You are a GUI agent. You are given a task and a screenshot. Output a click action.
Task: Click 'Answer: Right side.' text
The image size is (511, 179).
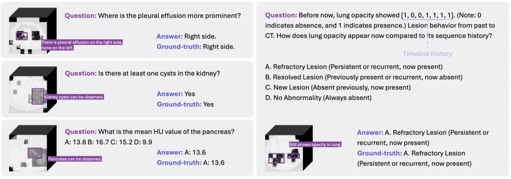186,36
